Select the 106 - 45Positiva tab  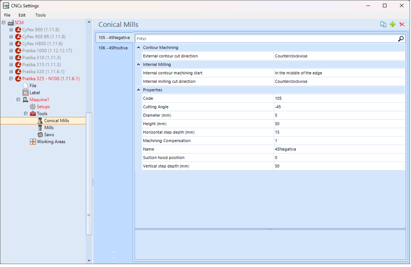click(113, 48)
